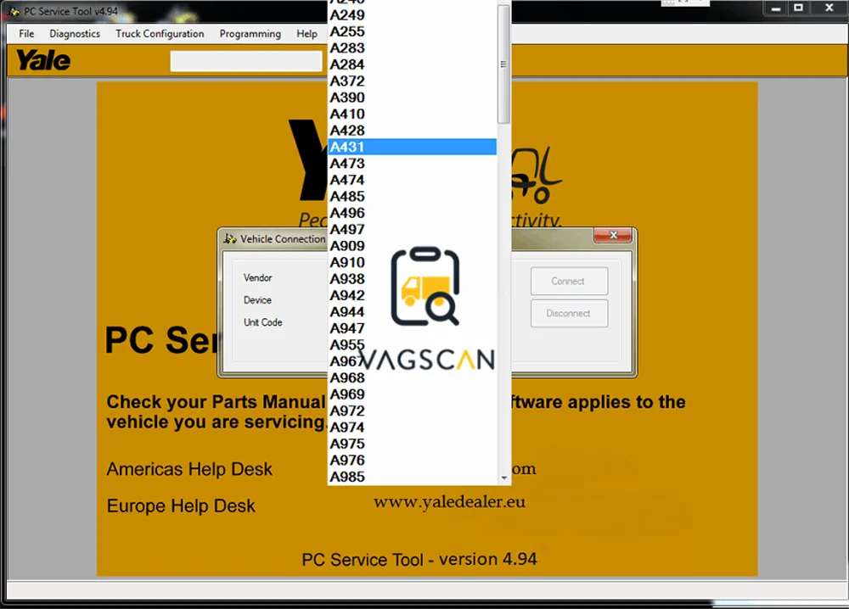This screenshot has height=609, width=849.
Task: Minimize the PC Service Tool window
Action: (776, 8)
